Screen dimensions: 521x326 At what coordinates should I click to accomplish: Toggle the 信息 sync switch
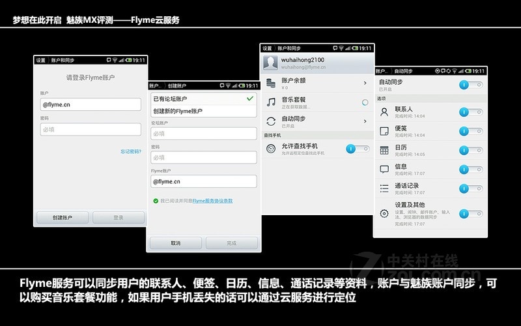point(471,170)
